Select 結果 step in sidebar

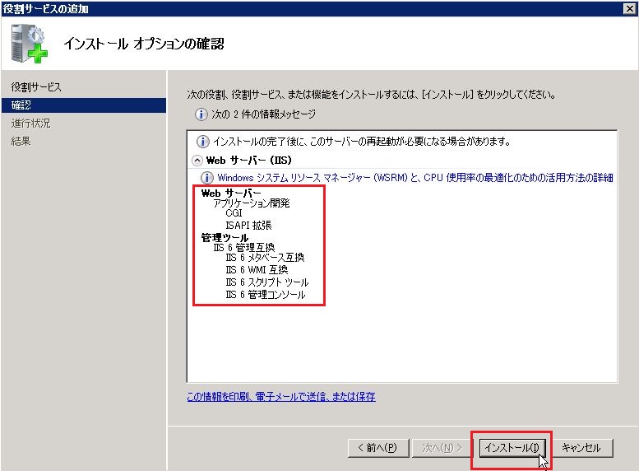(x=21, y=142)
